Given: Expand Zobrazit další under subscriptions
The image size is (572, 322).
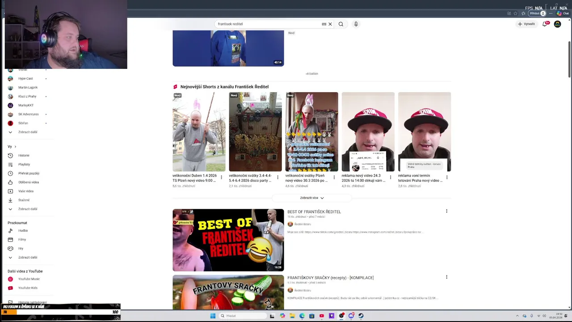Looking at the screenshot, I should (28, 132).
